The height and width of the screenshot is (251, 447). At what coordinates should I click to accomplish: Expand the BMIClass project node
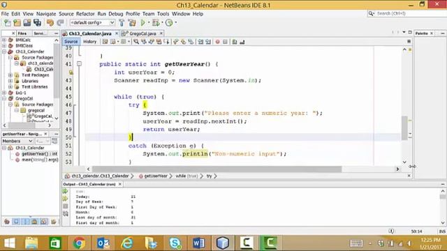click(4, 45)
